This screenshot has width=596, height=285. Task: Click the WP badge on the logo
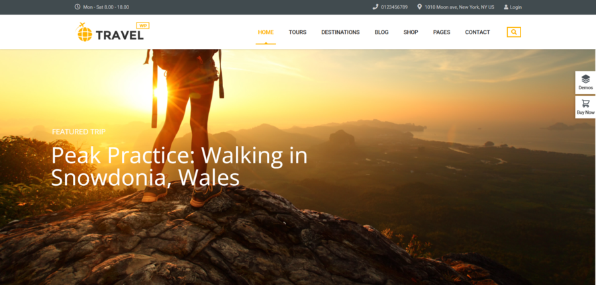point(142,25)
